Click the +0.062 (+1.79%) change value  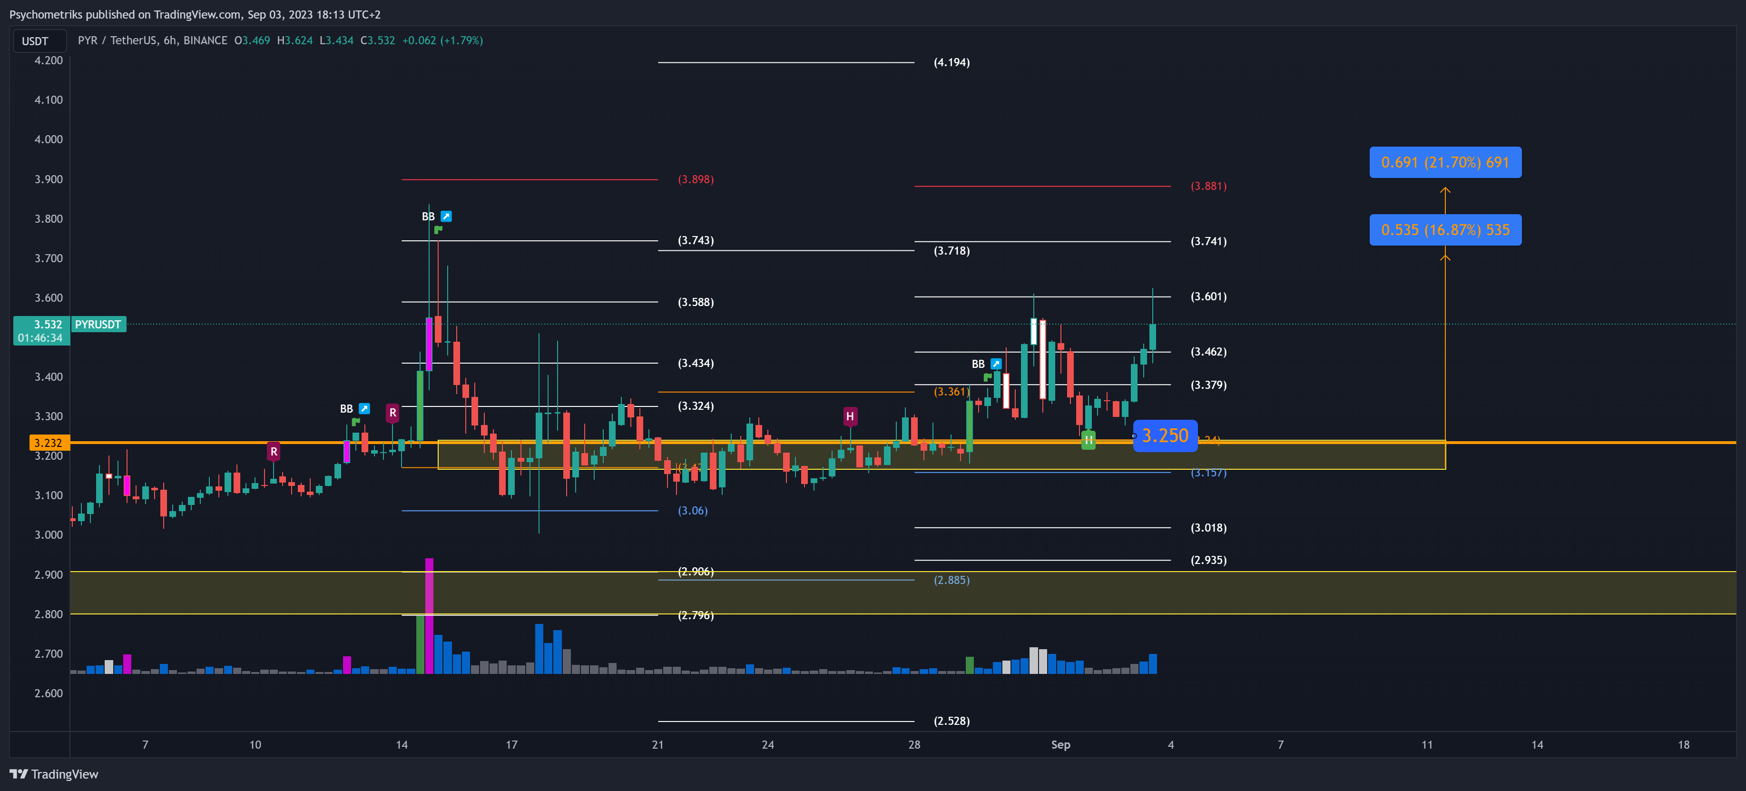point(442,40)
